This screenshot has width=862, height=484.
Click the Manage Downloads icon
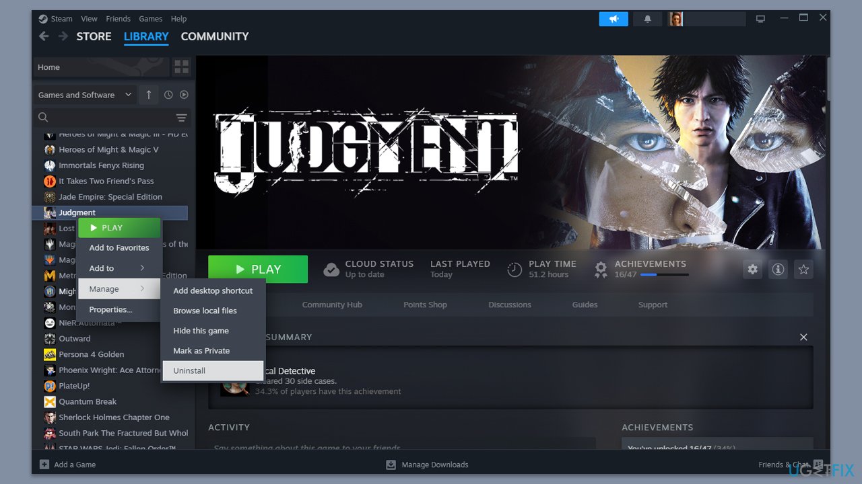tap(391, 465)
